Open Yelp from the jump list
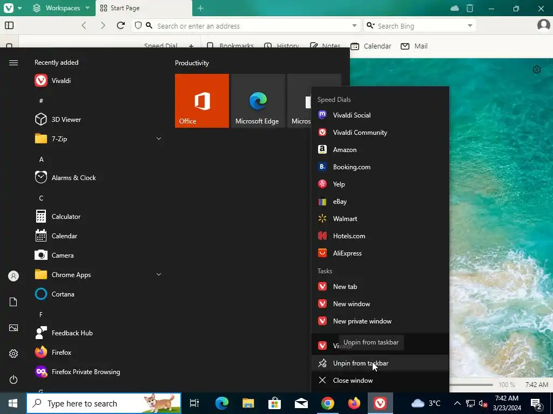553x414 pixels. click(x=380, y=184)
